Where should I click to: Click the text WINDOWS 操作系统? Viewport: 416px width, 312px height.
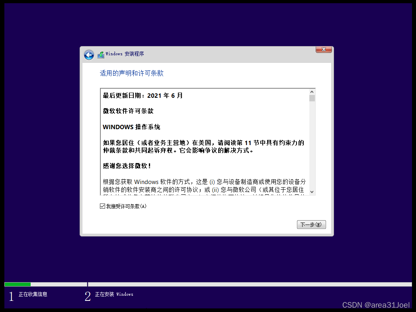[x=131, y=127]
